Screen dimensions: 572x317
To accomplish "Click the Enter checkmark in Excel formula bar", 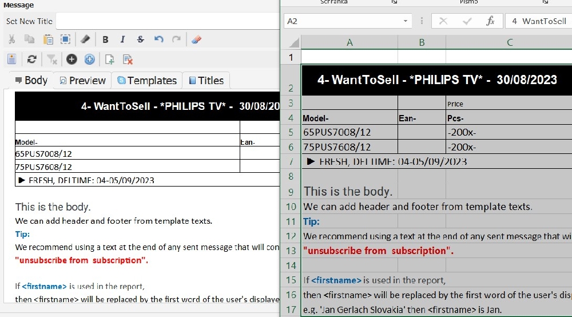I will pyautogui.click(x=467, y=21).
